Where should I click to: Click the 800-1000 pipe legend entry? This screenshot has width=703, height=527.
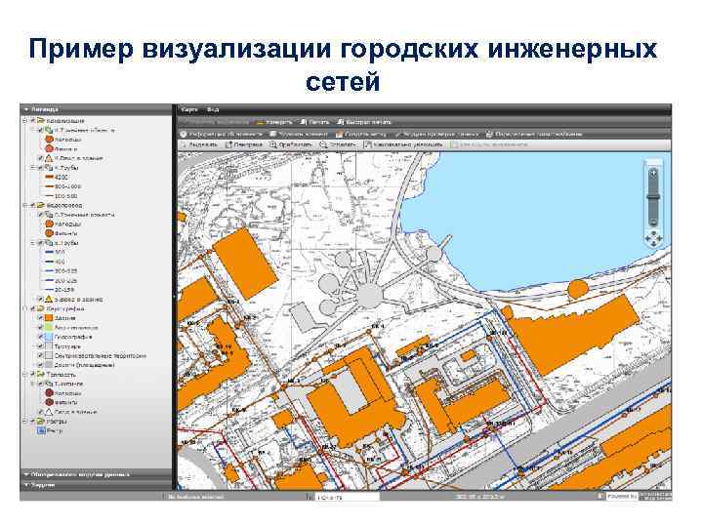pos(62,186)
